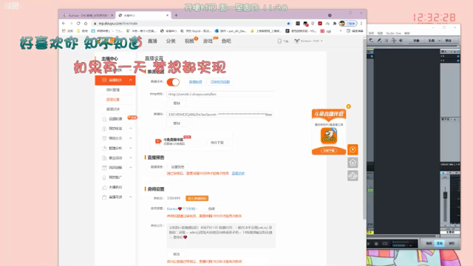Click the orange Douyu fish logo in promo
This screenshot has height=266, width=473.
pyautogui.click(x=329, y=135)
